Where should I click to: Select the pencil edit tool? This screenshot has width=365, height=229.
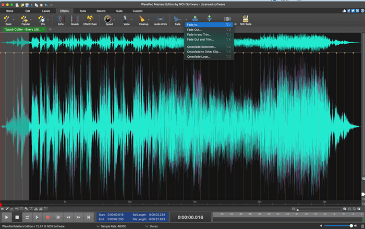pyautogui.click(x=7, y=209)
